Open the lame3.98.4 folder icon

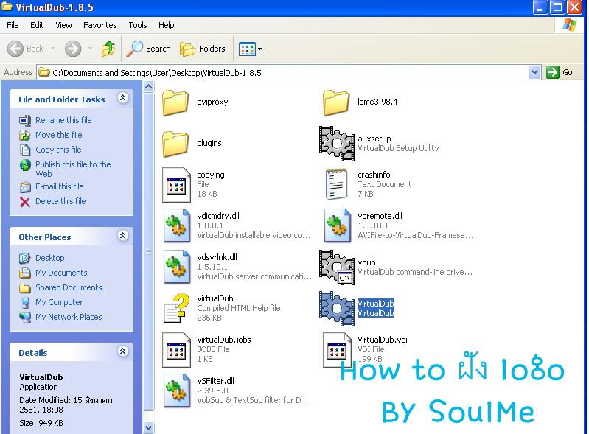coord(336,102)
